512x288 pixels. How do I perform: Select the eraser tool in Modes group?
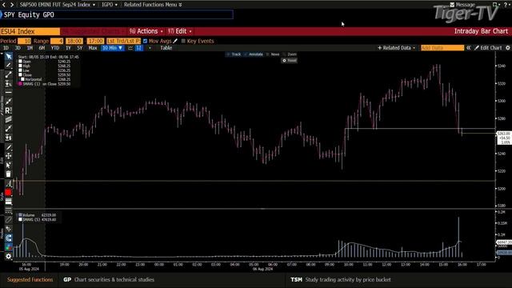click(9, 219)
